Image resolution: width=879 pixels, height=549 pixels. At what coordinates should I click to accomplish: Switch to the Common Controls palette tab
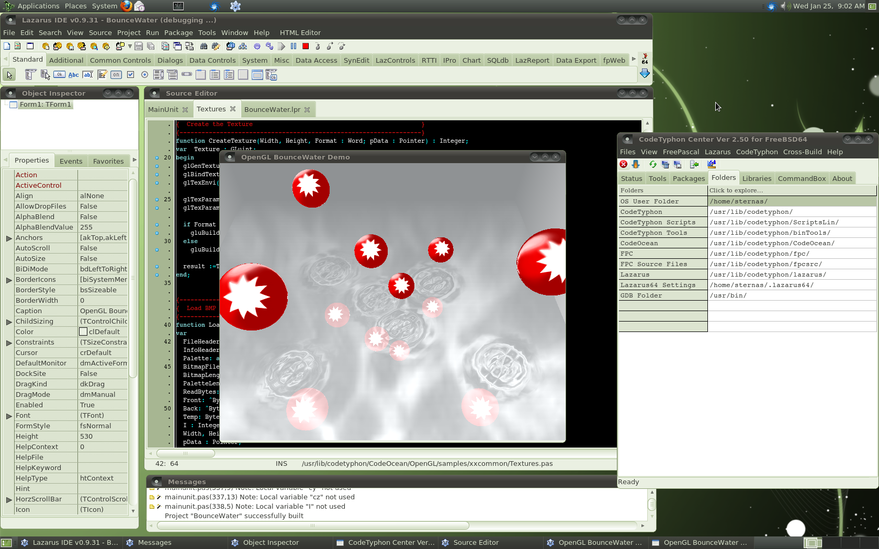click(120, 60)
